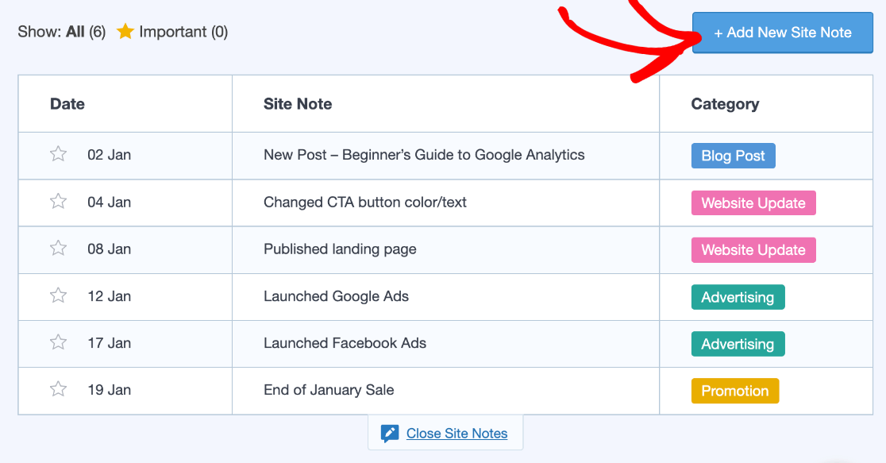Select the yellow Promotion category badge
Screen dimensions: 886x463
pos(735,390)
